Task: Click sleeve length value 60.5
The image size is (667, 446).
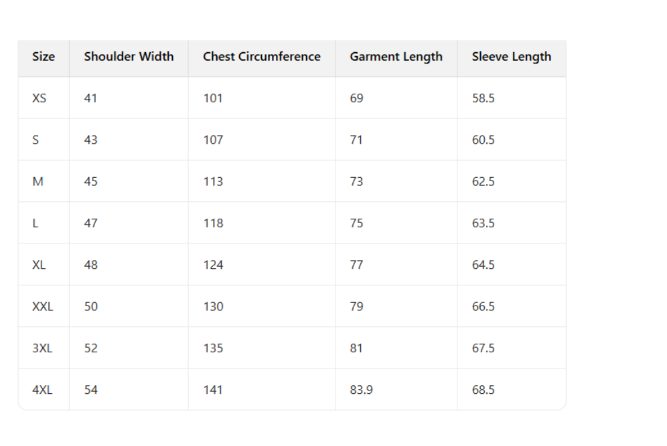Action: [x=483, y=140]
